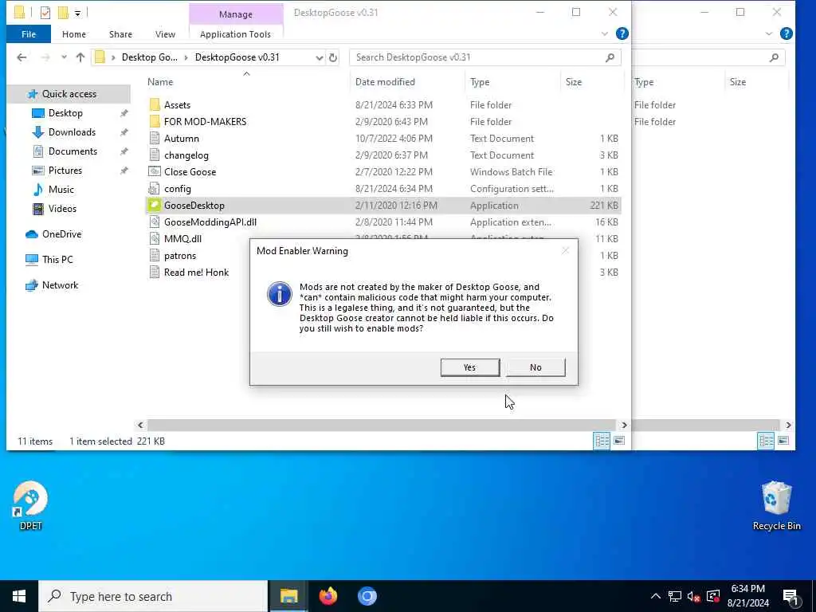Open Recycle Bin on desktop
This screenshot has width=816, height=612.
[776, 505]
